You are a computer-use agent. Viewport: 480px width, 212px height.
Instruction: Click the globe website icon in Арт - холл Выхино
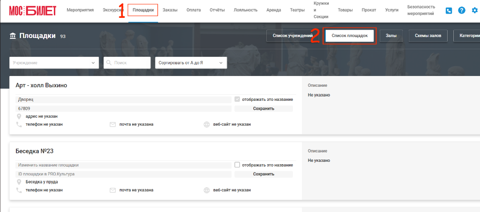(207, 124)
